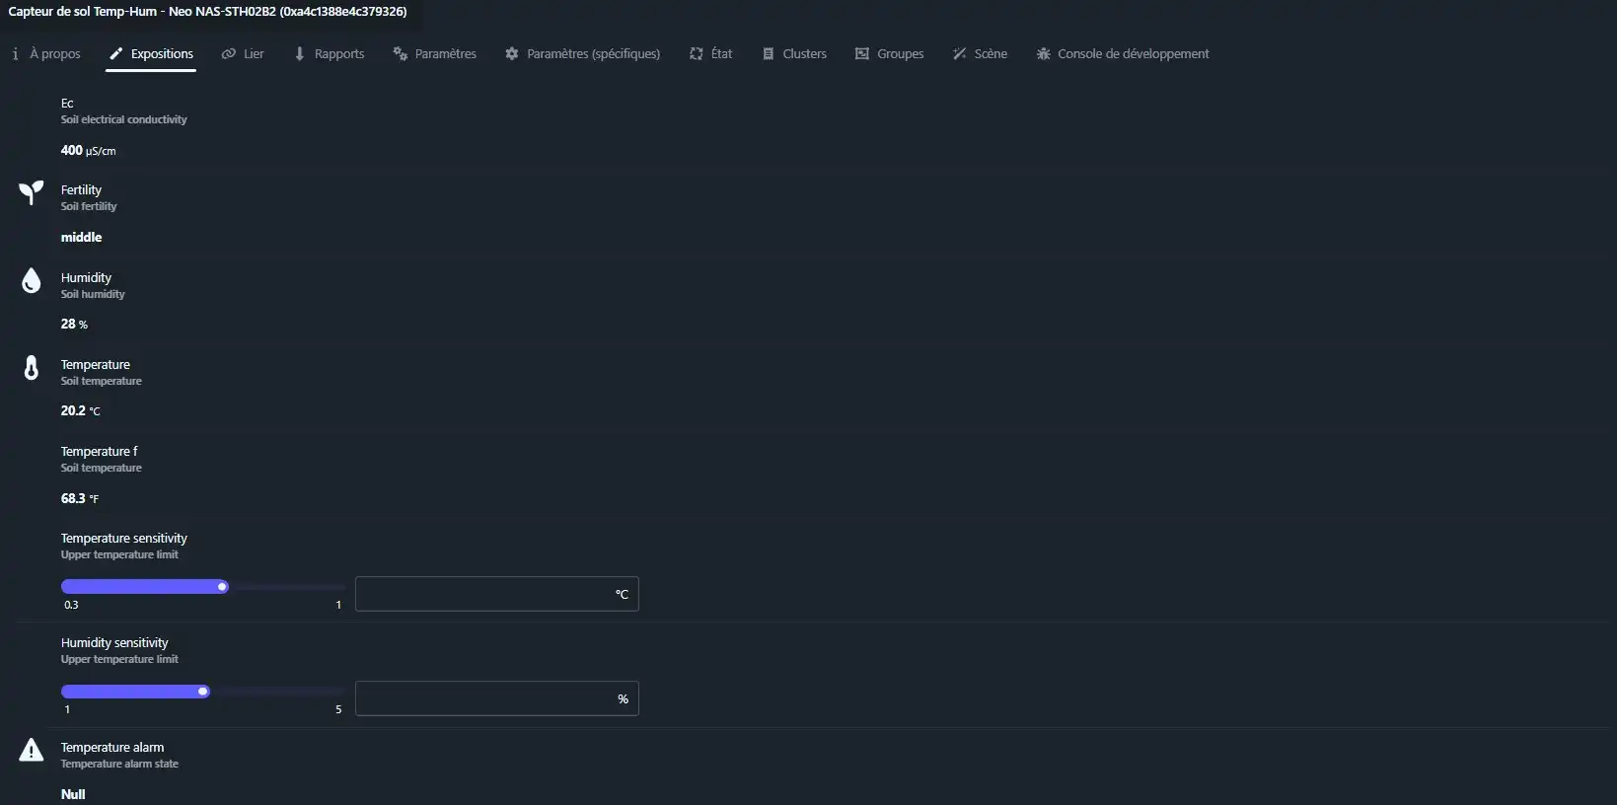
Task: Click the gear icon beside Paramètres (spécifiques)
Action: [511, 54]
